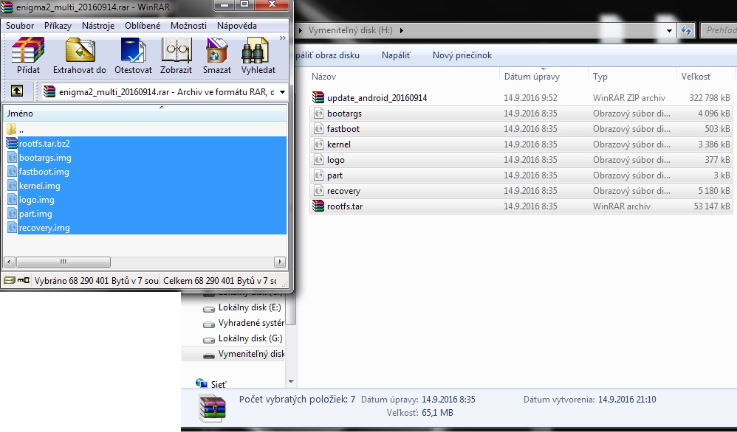The height and width of the screenshot is (432, 737).
Task: Select kernel.img in WinRAR list
Action: [x=145, y=186]
